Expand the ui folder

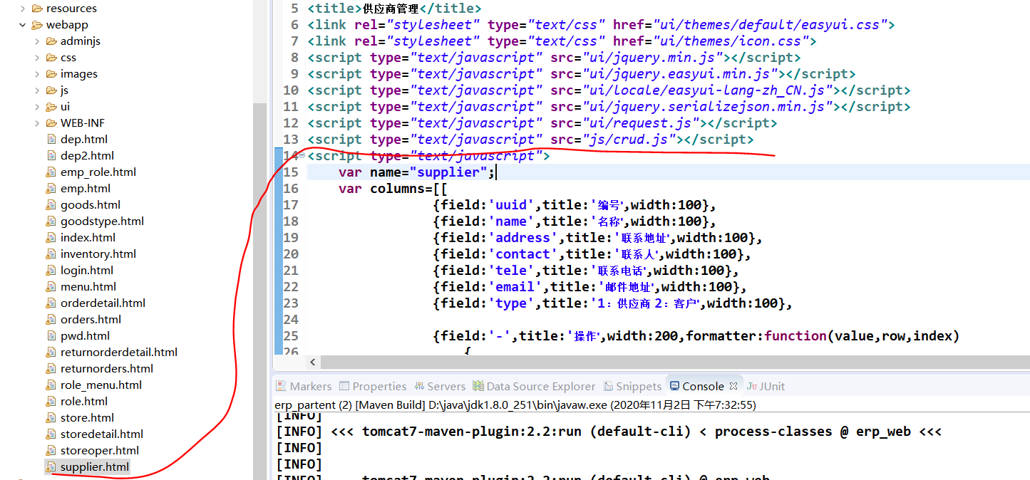[38, 107]
